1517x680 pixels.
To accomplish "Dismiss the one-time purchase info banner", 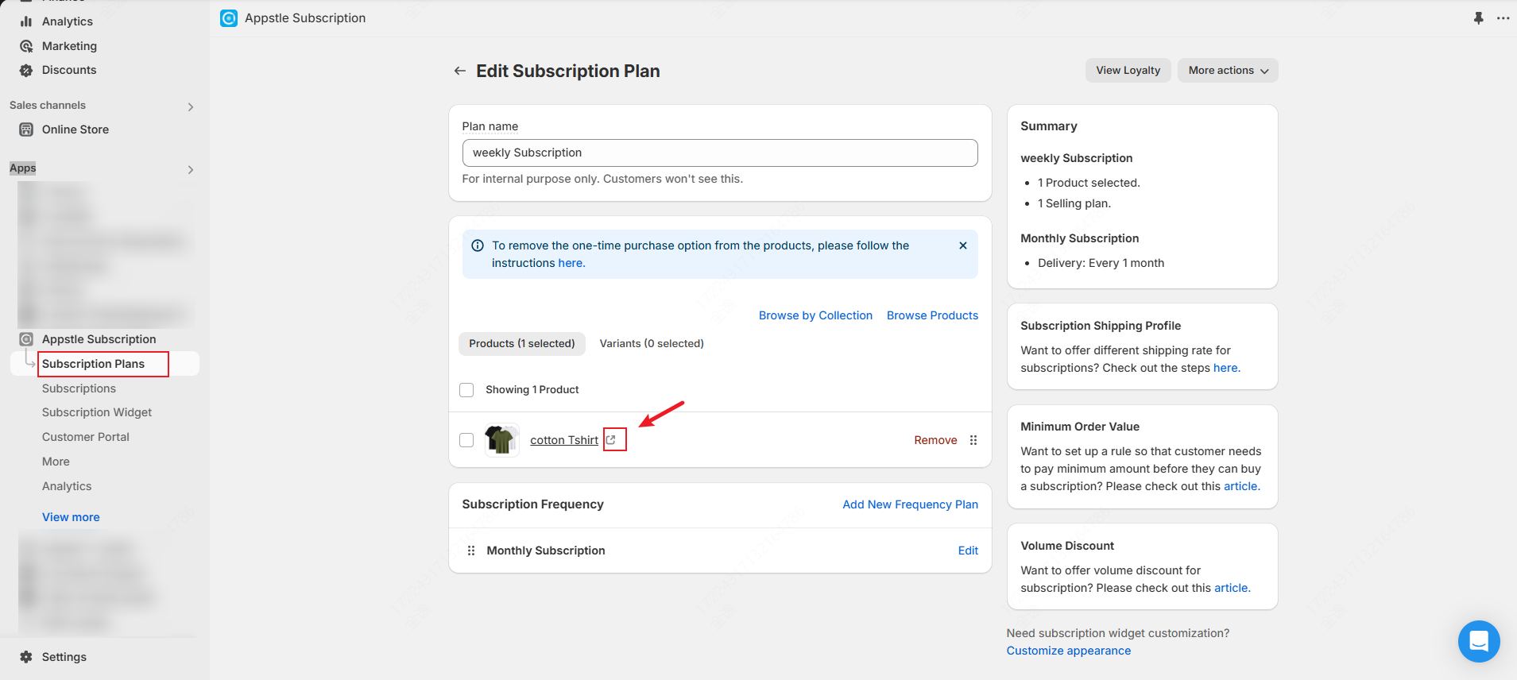I will click(962, 245).
